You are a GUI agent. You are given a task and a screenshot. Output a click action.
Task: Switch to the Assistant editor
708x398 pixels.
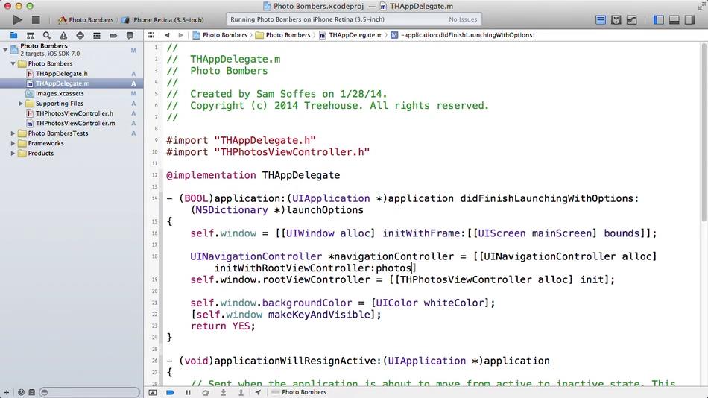pyautogui.click(x=616, y=20)
